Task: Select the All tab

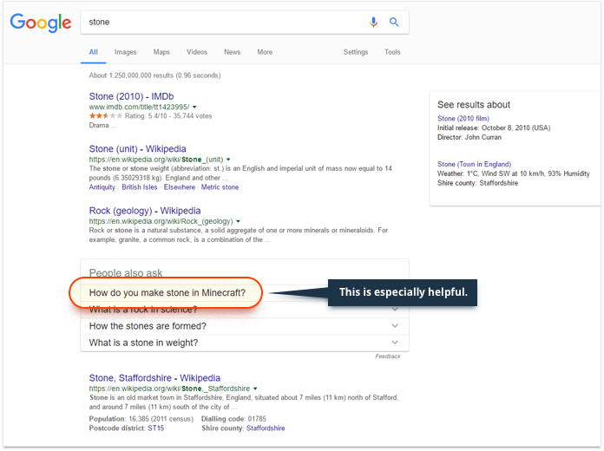Action: coord(94,52)
